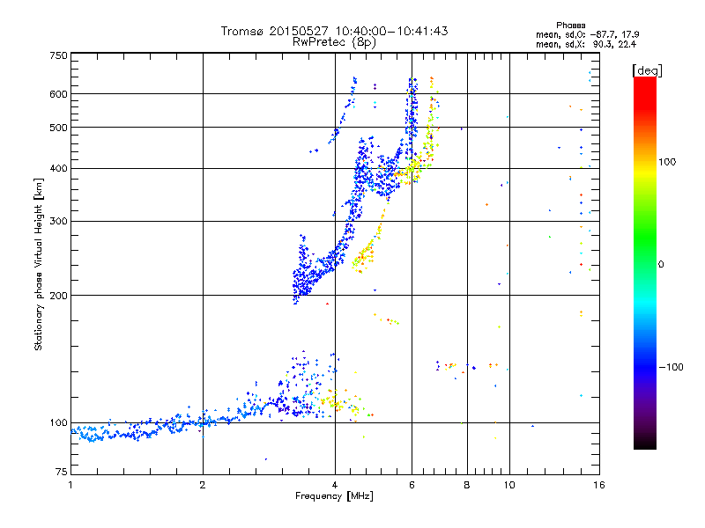Click the x-axis tick label '2'
The width and height of the screenshot is (705, 528).
pos(203,485)
